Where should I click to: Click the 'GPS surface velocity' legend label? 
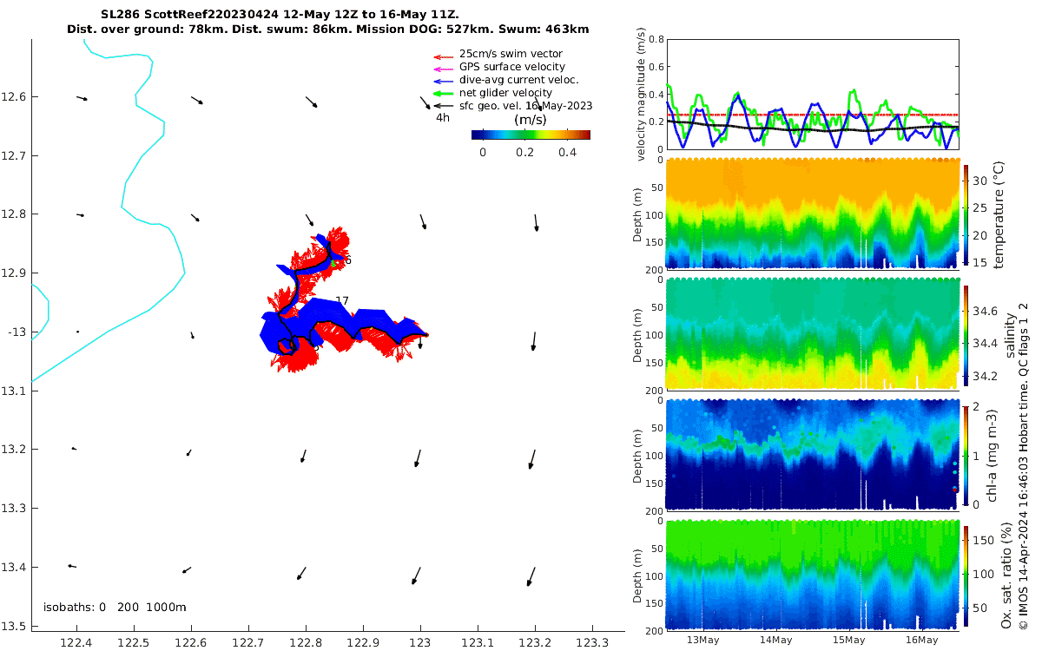tap(512, 67)
